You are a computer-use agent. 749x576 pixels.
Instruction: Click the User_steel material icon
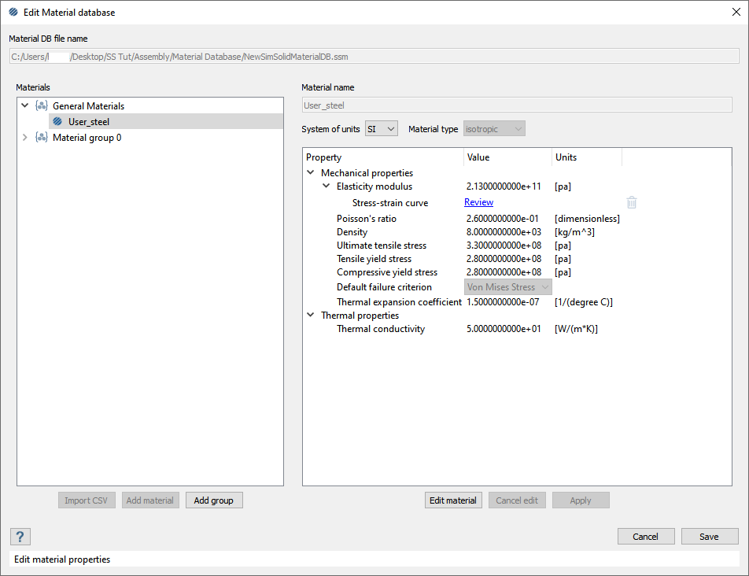(57, 121)
